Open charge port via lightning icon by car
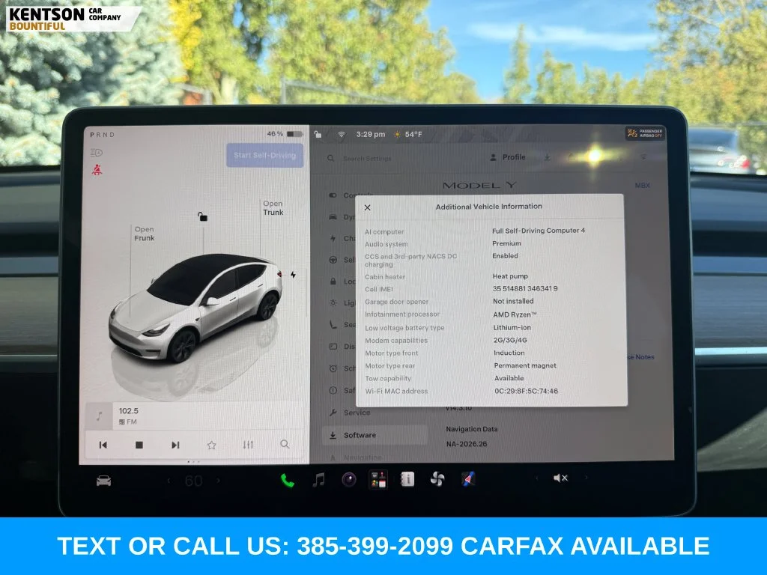Screen dimensions: 767x575 point(293,275)
